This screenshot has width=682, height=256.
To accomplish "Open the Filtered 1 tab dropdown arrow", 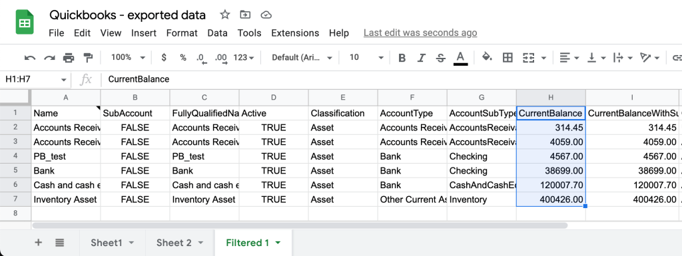I will pos(278,243).
